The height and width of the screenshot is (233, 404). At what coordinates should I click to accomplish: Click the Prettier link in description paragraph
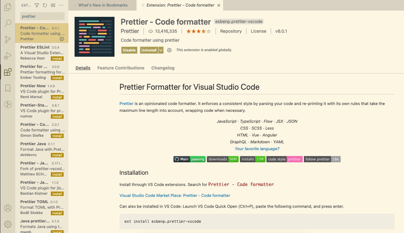pyautogui.click(x=126, y=103)
